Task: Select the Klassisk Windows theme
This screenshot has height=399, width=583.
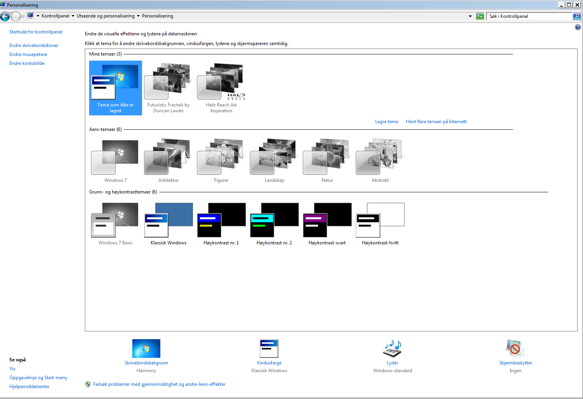Action: 169,223
